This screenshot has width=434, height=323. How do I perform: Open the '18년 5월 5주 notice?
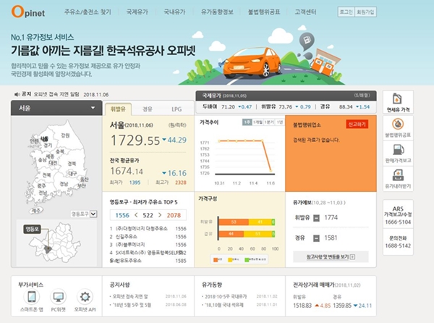point(132,305)
